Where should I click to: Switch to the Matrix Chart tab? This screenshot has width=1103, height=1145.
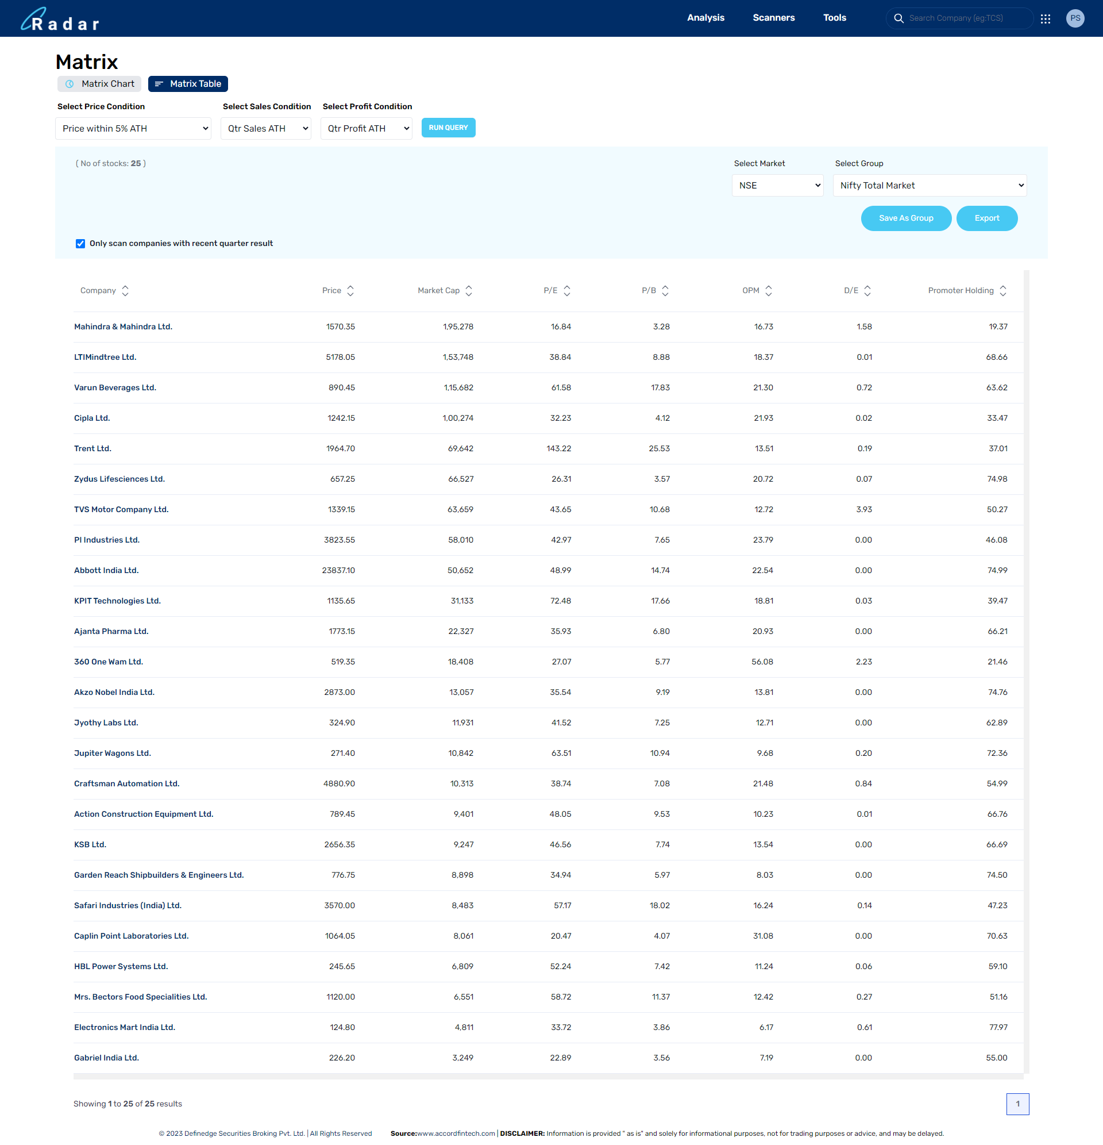(x=99, y=84)
